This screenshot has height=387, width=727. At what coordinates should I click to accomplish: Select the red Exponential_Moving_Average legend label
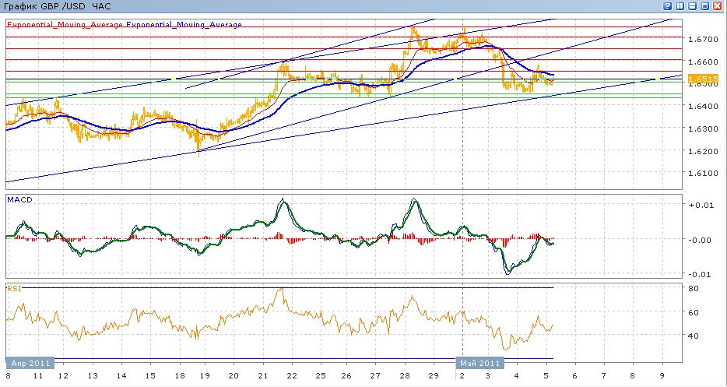click(x=65, y=25)
